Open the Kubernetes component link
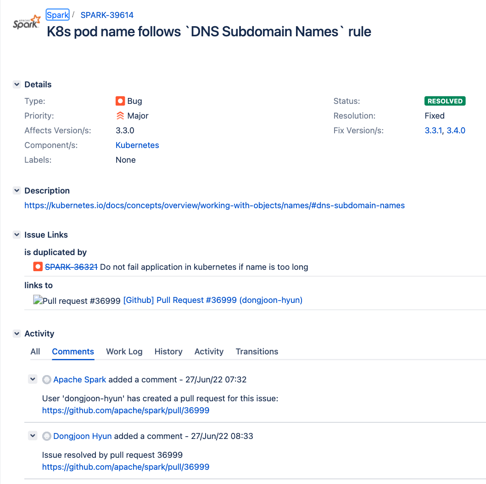Screen dimensions: 486x484 pos(137,145)
